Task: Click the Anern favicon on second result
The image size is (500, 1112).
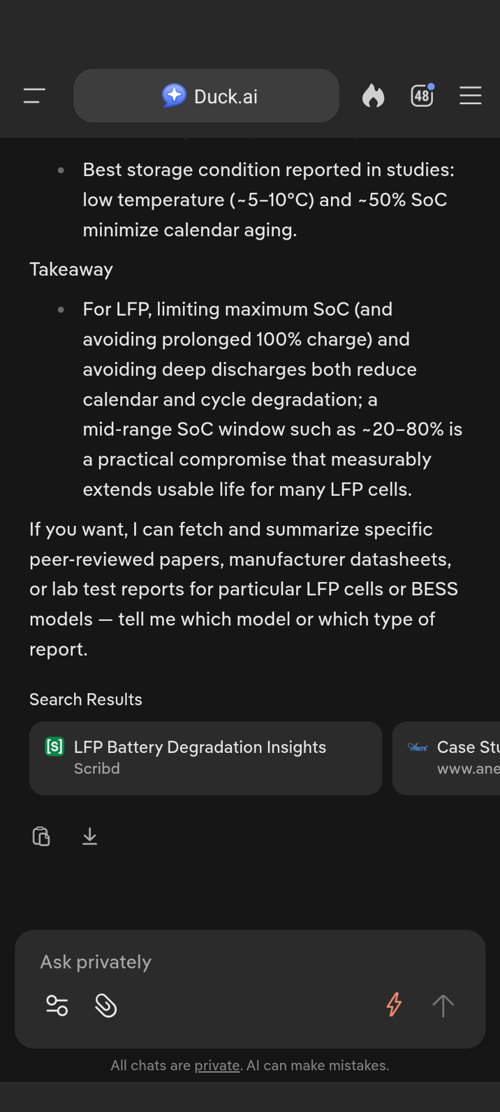Action: (417, 747)
